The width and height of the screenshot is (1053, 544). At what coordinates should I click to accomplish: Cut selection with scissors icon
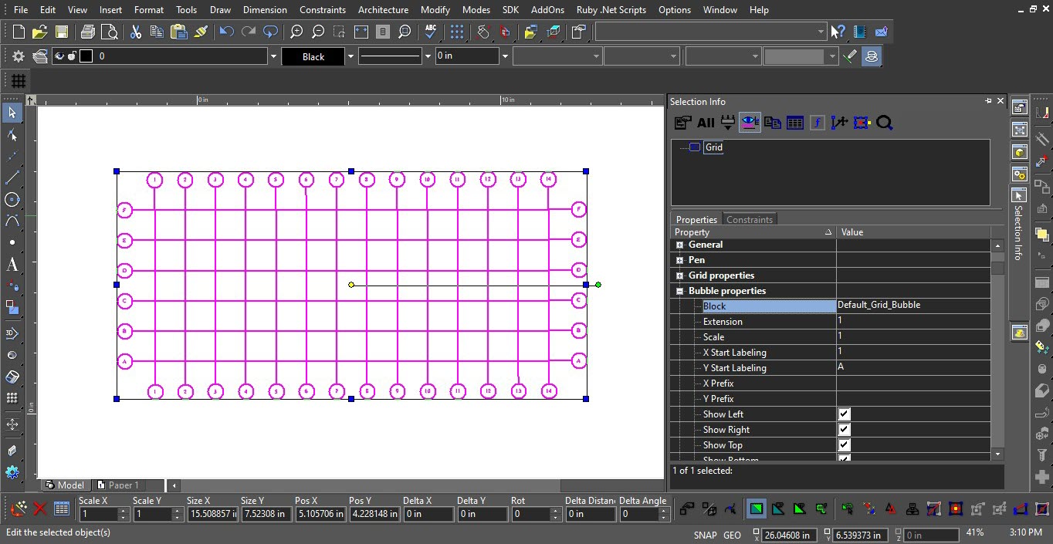[x=136, y=32]
